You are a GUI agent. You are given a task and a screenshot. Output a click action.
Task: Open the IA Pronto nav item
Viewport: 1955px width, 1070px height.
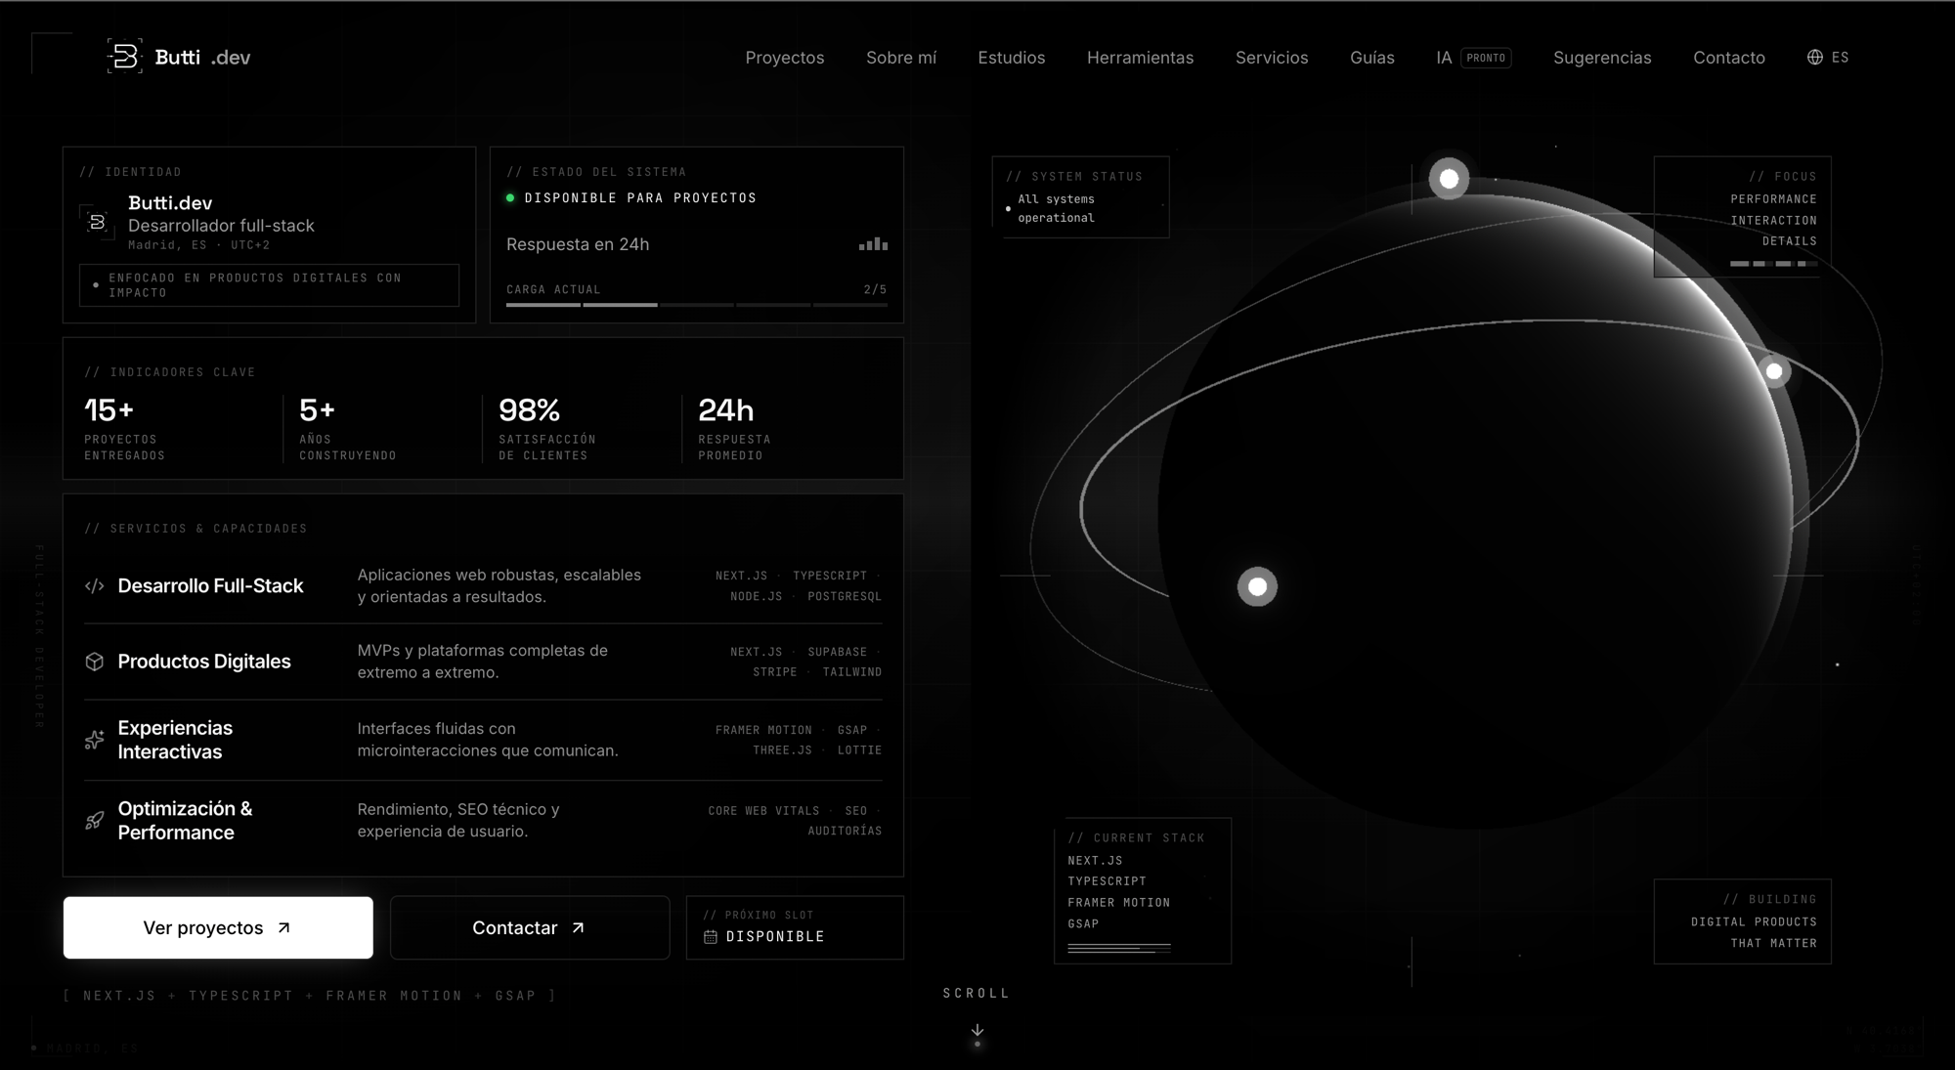pos(1474,58)
